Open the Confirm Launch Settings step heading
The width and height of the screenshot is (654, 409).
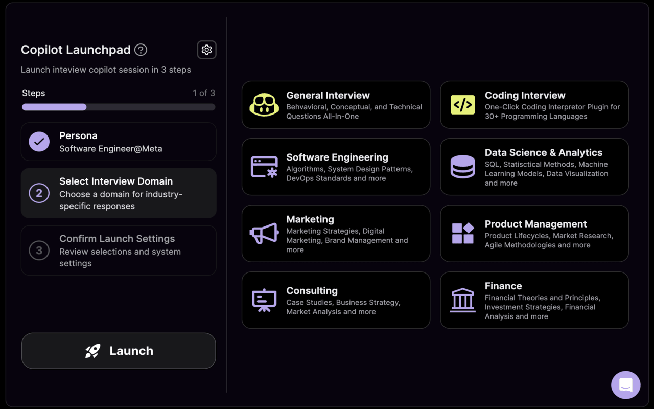tap(117, 239)
